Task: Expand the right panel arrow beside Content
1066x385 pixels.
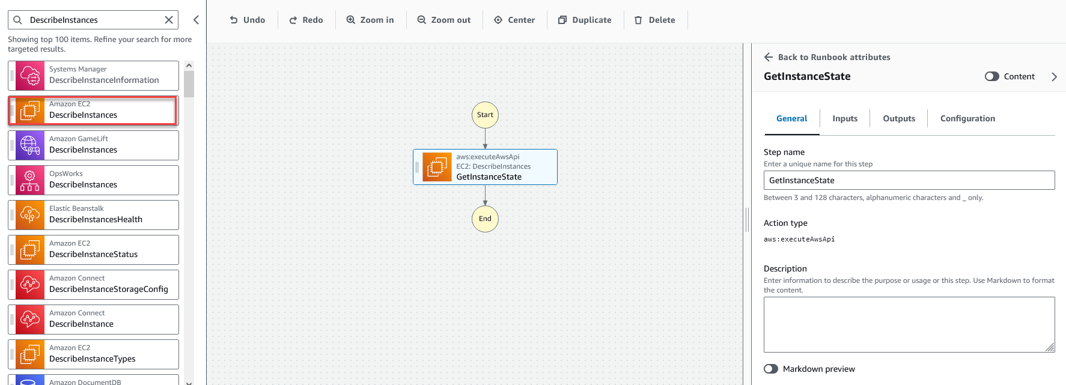Action: pos(1054,76)
